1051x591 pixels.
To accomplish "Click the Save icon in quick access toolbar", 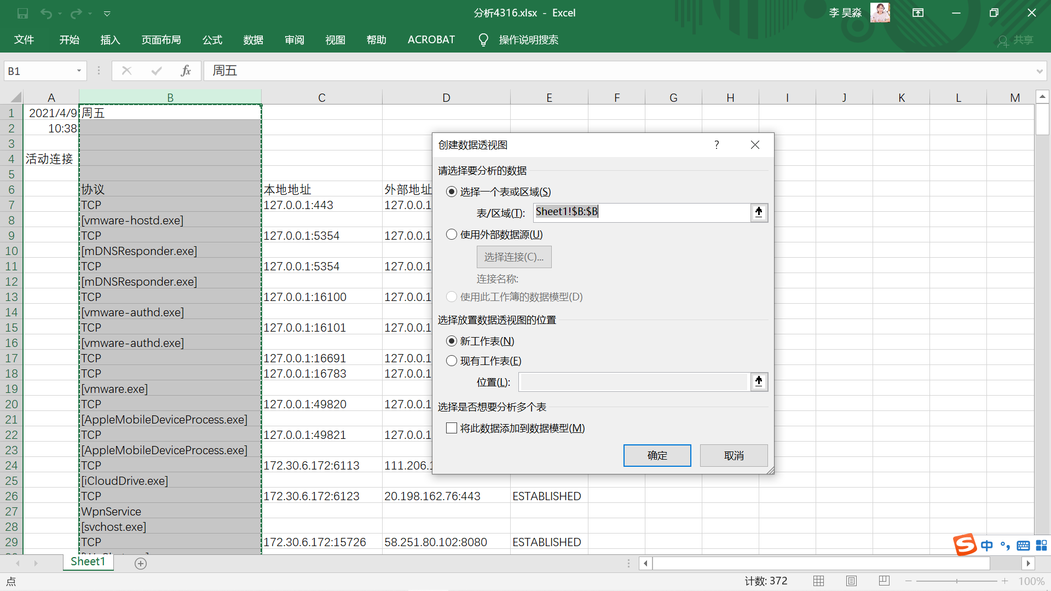I will [22, 13].
